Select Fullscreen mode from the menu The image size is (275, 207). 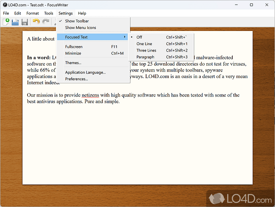pos(73,46)
